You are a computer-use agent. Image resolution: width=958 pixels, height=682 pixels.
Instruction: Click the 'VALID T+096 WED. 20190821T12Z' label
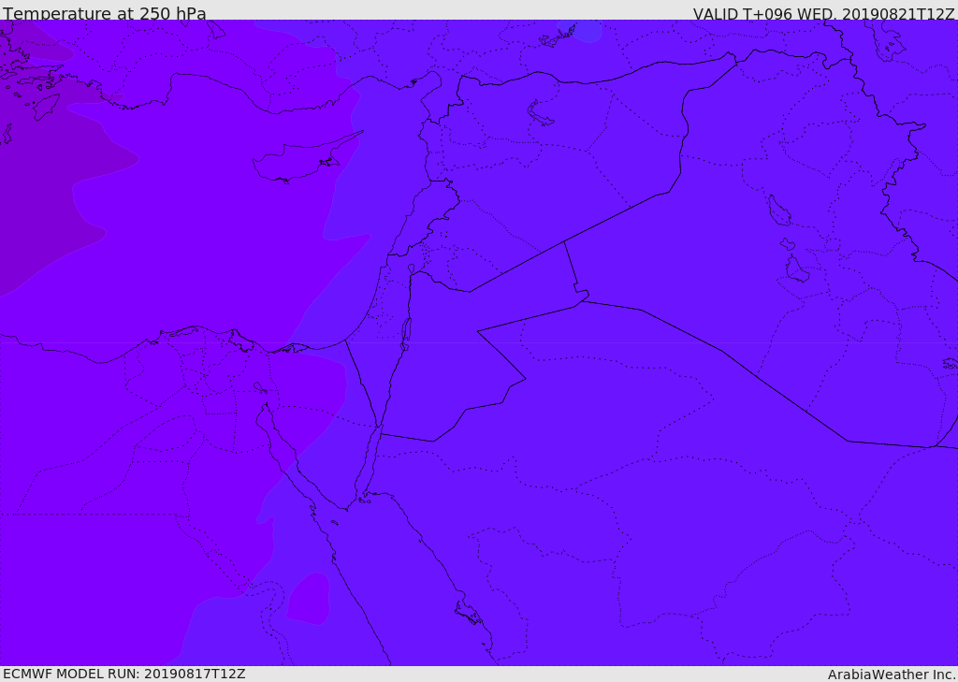pyautogui.click(x=823, y=14)
